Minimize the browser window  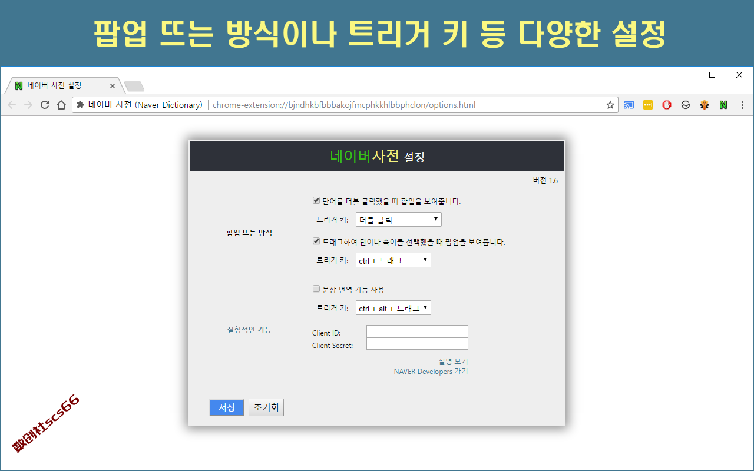pyautogui.click(x=686, y=75)
